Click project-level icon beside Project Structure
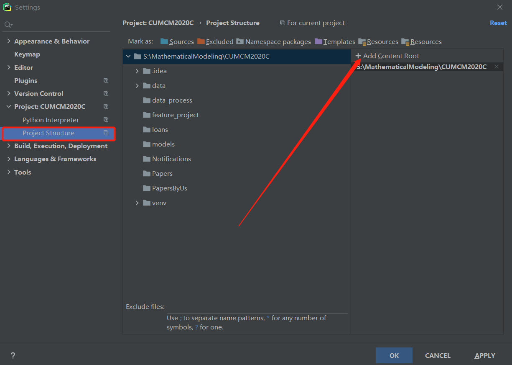The image size is (512, 365). tap(106, 133)
